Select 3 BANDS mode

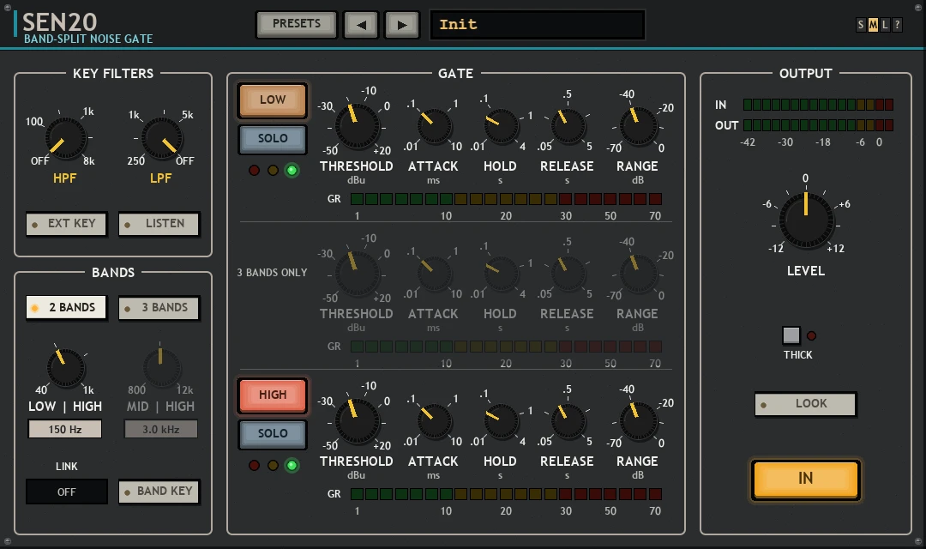click(x=159, y=308)
